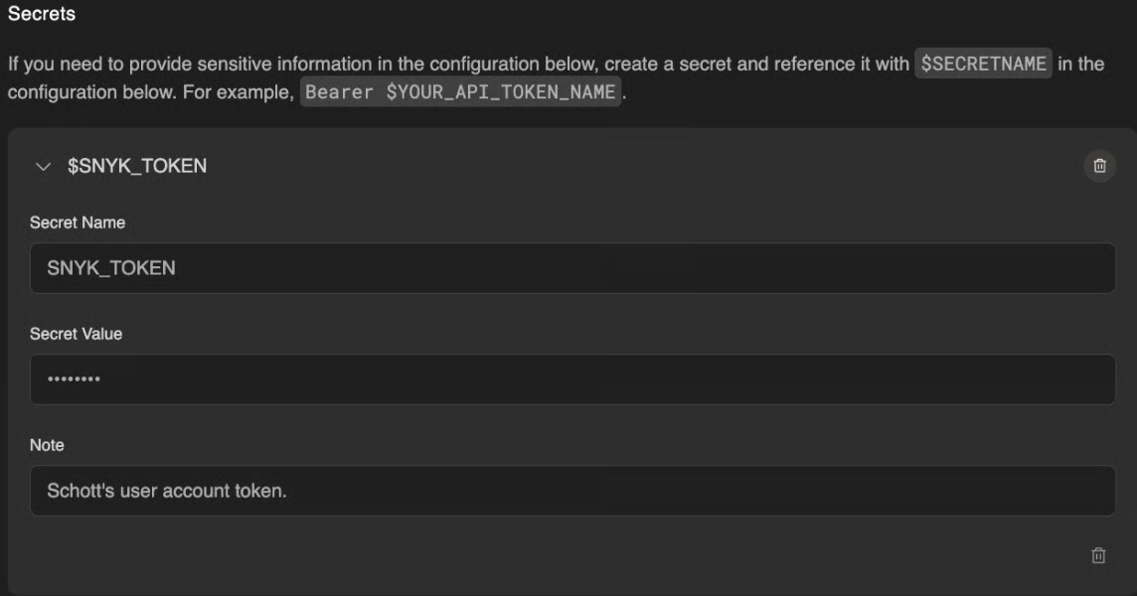The image size is (1137, 596).
Task: Click the lower trash icon below the Note
Action: pos(1098,556)
